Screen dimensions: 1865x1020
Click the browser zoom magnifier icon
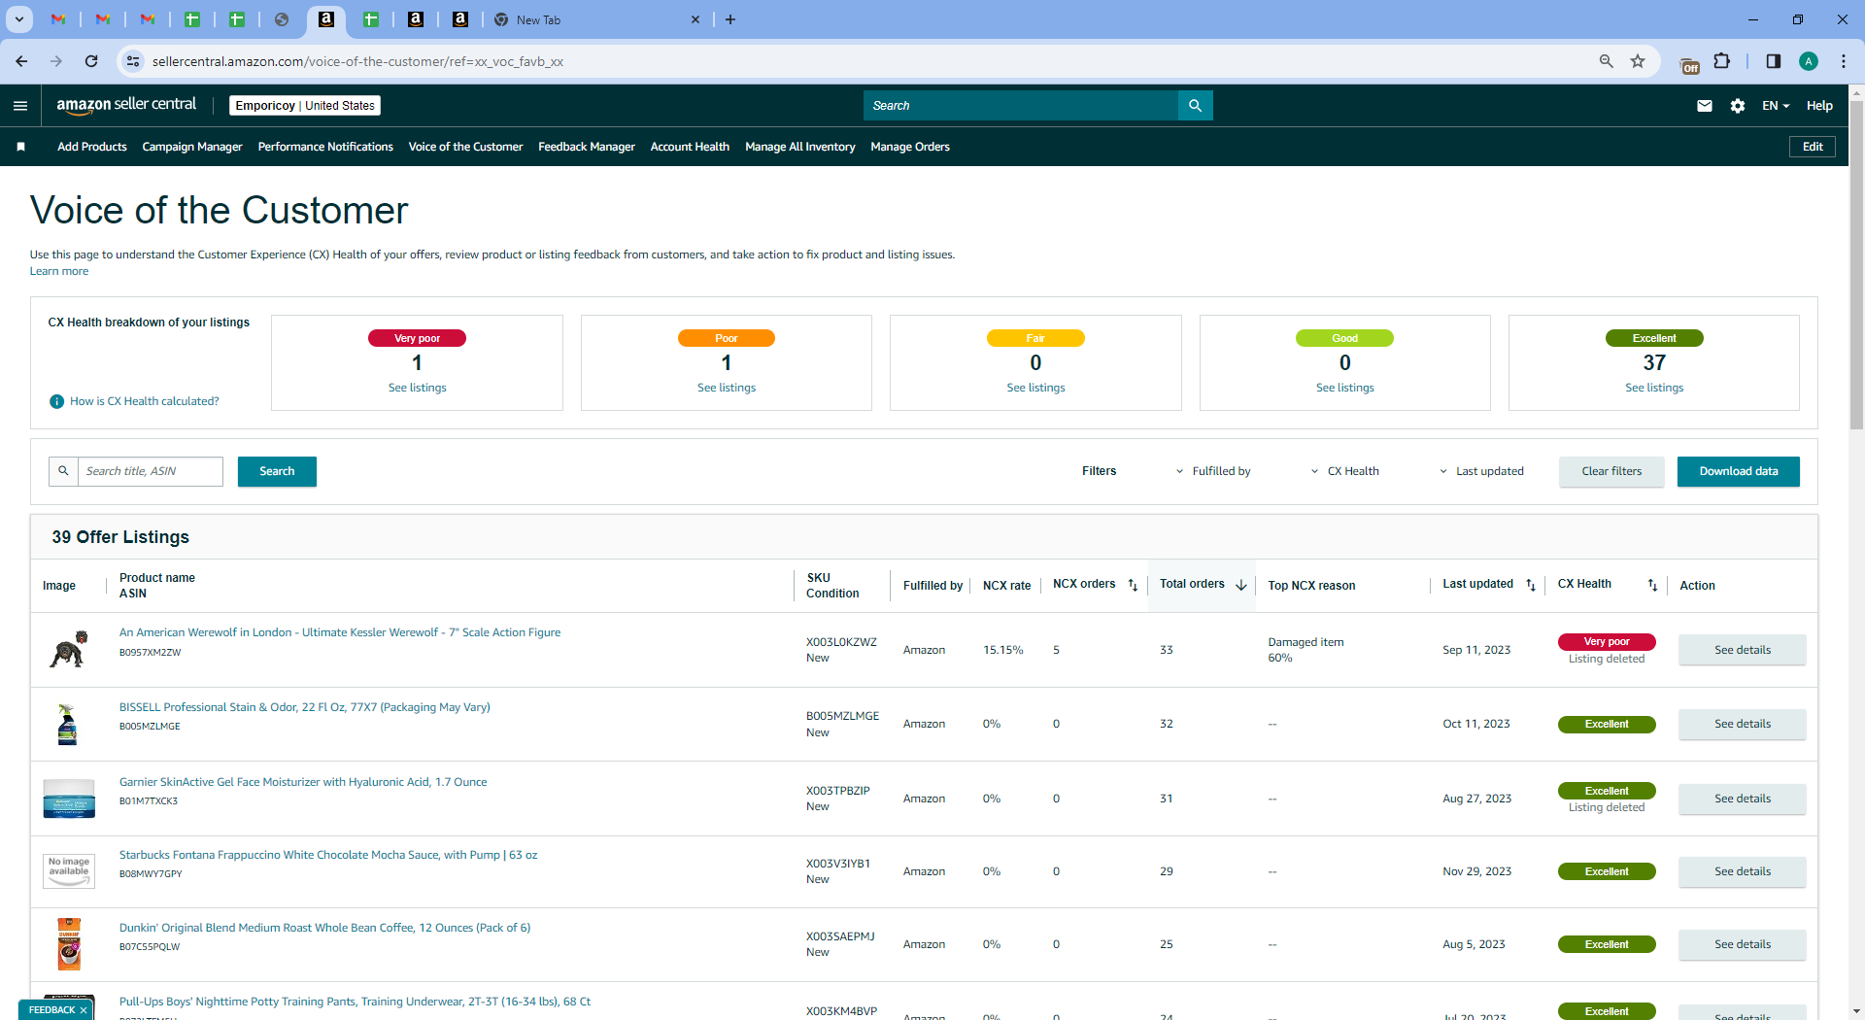(1606, 61)
